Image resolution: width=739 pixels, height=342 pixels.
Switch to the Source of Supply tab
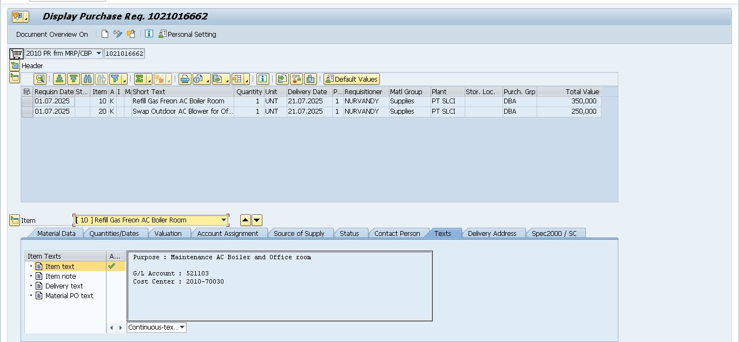(x=299, y=233)
